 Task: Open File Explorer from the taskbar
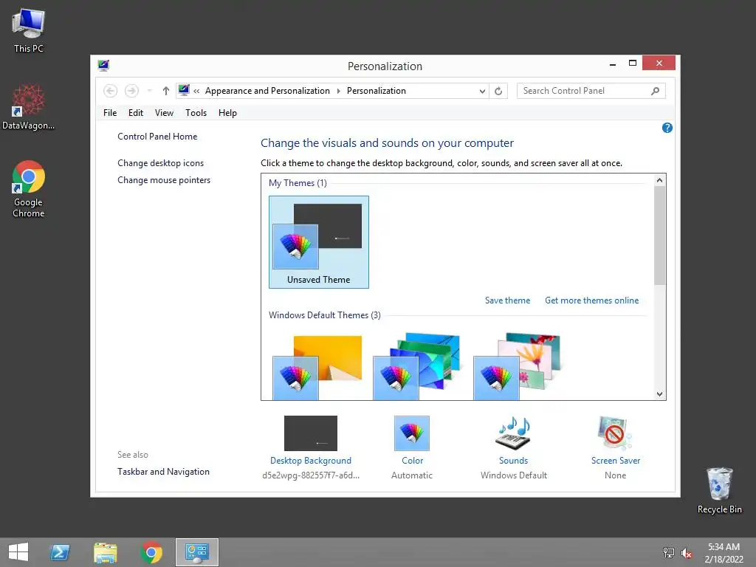click(x=106, y=552)
